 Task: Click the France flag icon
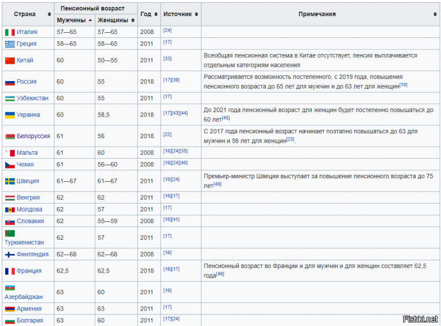(x=10, y=271)
